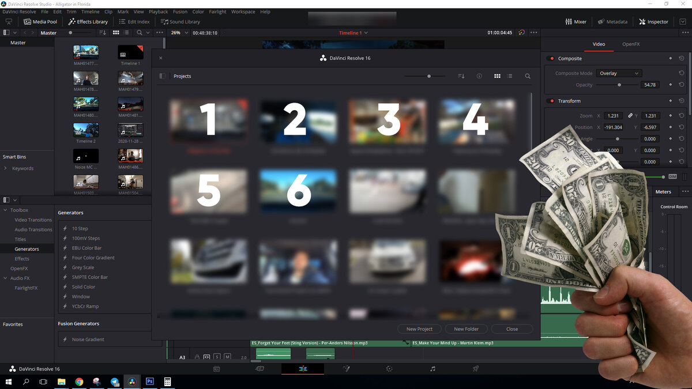Toggle the Inspector panel
Screen dimensions: 692x389
653,22
